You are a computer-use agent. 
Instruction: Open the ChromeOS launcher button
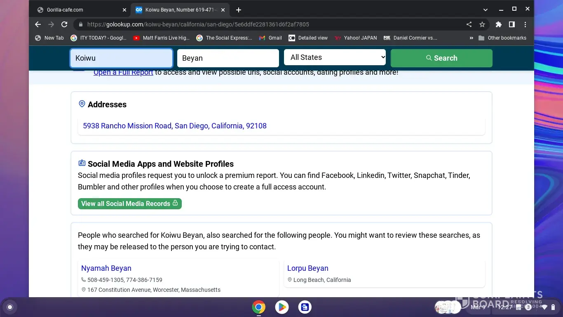(10, 307)
